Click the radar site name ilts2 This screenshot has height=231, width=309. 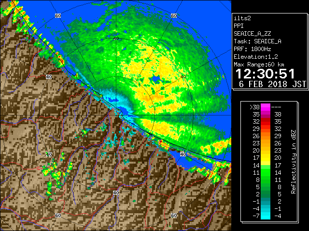[x=242, y=18]
